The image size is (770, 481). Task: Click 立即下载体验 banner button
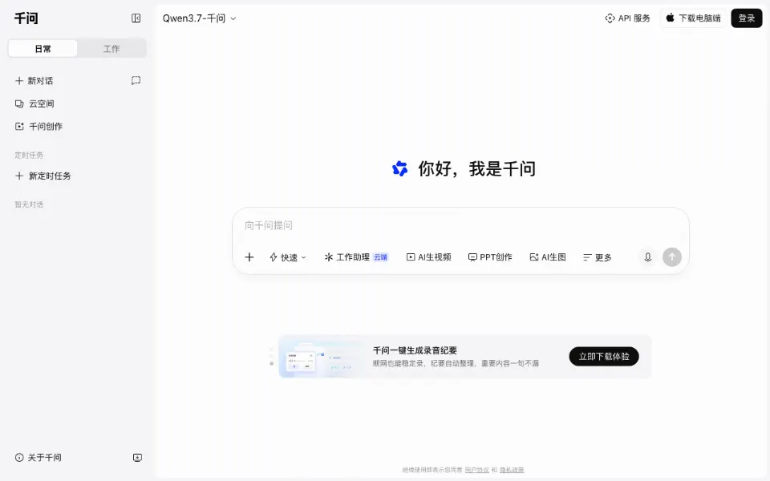coord(603,356)
